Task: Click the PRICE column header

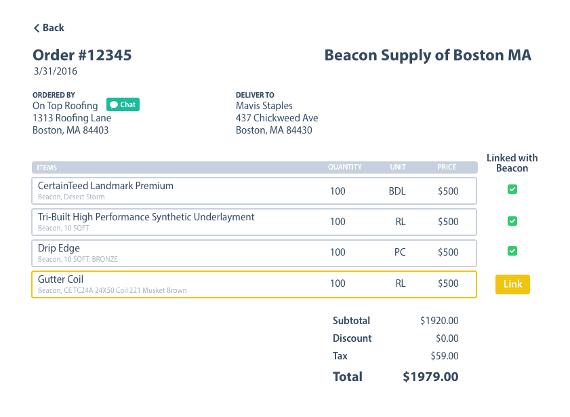Action: tap(447, 167)
